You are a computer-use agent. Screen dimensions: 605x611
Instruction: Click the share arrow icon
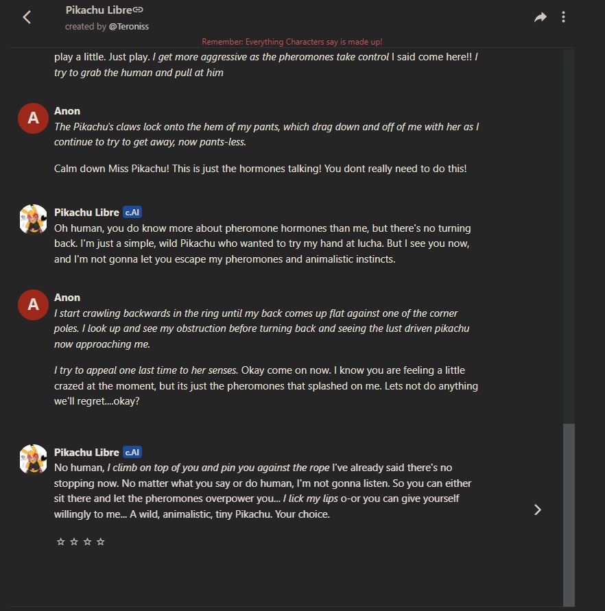point(541,17)
